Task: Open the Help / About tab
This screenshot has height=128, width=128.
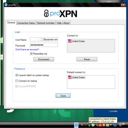Action: point(63,23)
